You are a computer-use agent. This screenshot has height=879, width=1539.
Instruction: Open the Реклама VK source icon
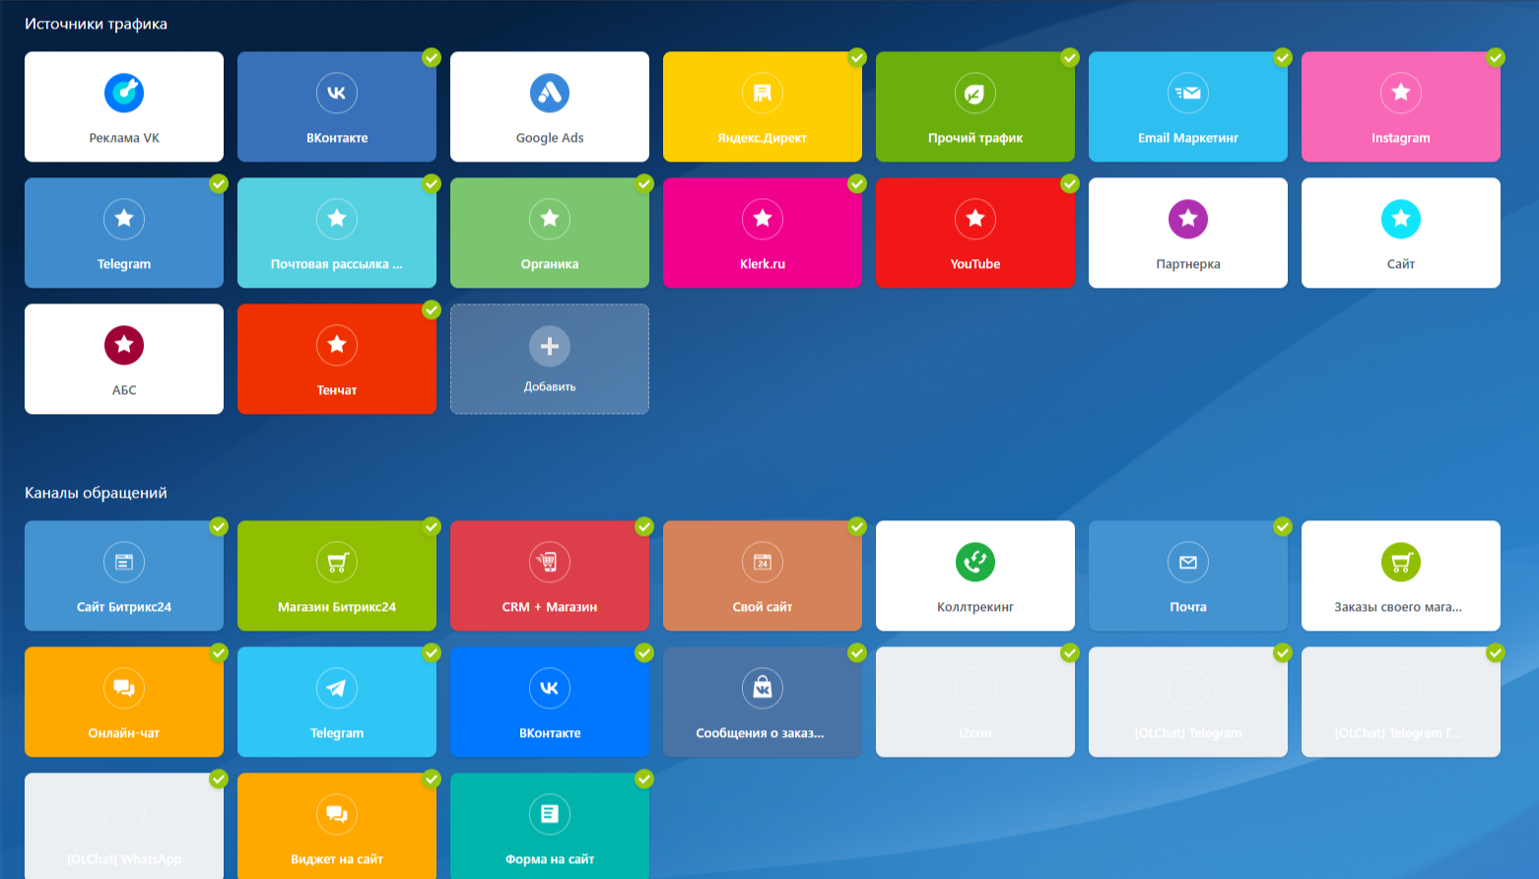(x=124, y=93)
